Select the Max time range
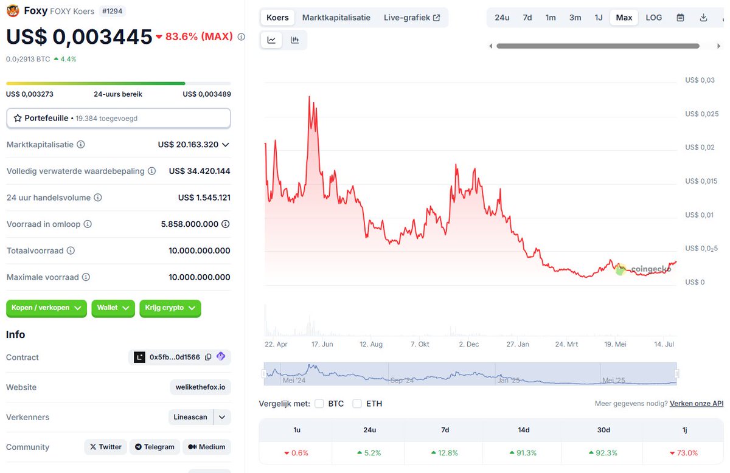The width and height of the screenshot is (730, 473). point(624,18)
